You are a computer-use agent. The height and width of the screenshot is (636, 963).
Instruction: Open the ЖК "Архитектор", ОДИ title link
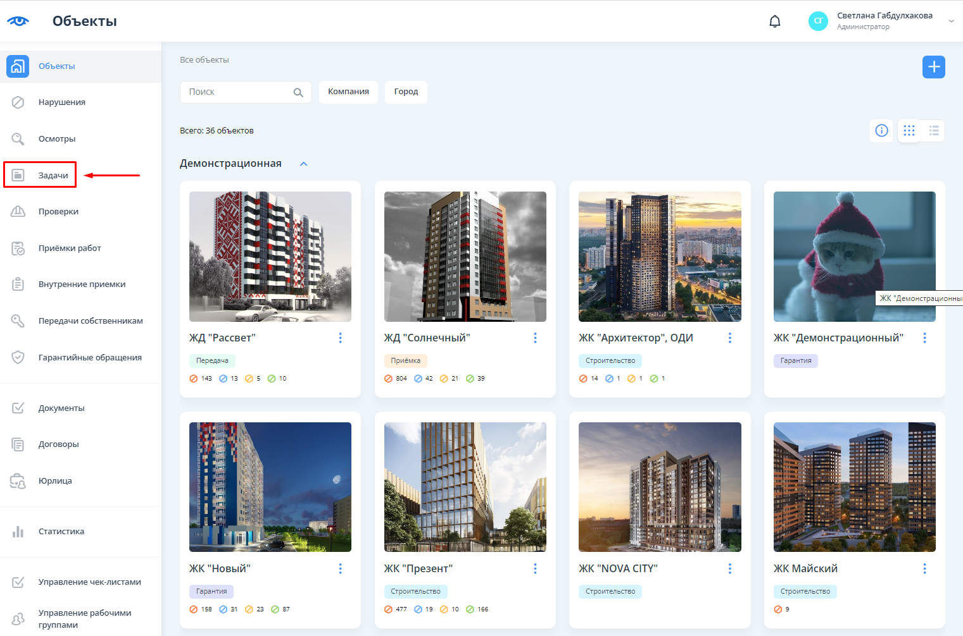(x=636, y=338)
